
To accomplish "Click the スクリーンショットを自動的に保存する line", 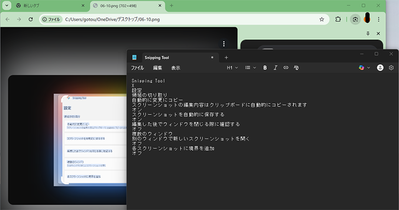I will [178, 114].
